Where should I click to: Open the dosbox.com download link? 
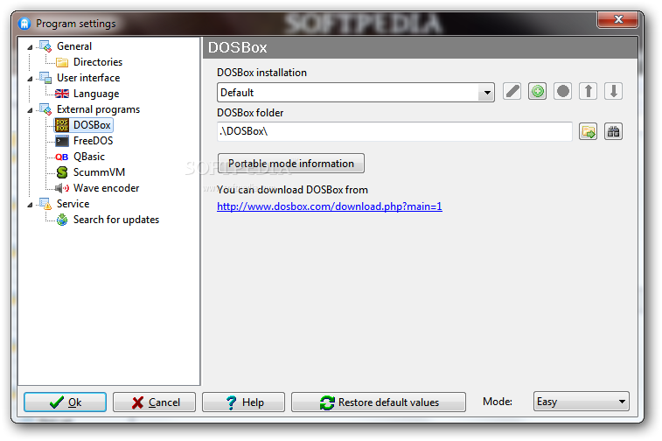pos(330,206)
